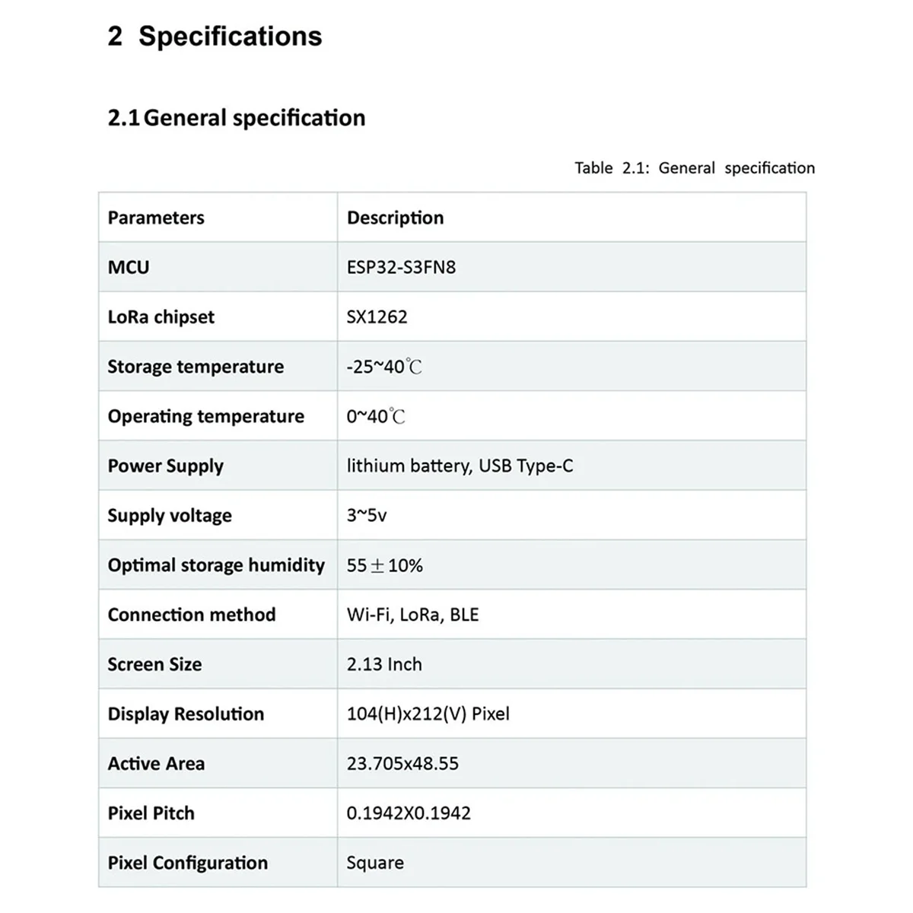Click the 'Table 2.1: General specification' caption
Screen dimensions: 913x913
tap(694, 168)
